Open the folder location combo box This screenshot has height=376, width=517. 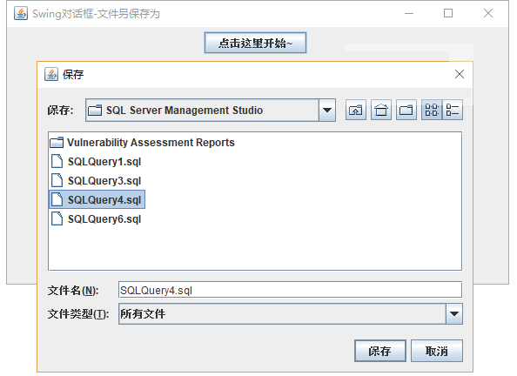click(211, 111)
